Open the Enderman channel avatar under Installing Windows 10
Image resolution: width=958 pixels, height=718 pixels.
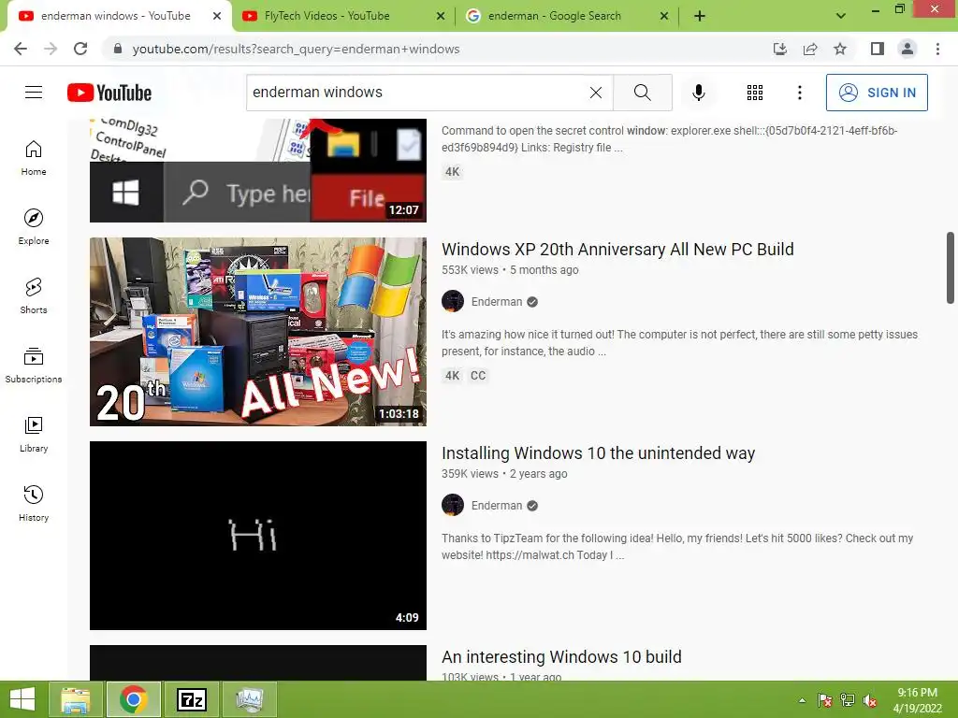pyautogui.click(x=453, y=506)
